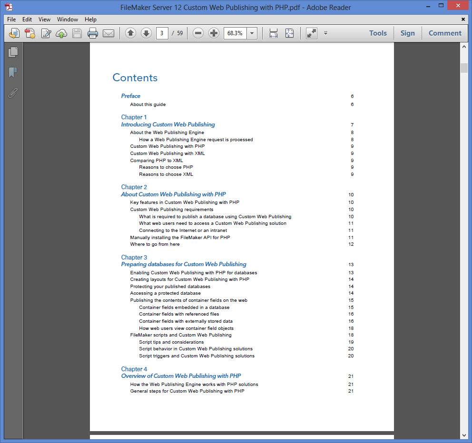Open the zoom level dropdown arrow
The width and height of the screenshot is (472, 443).
point(252,33)
